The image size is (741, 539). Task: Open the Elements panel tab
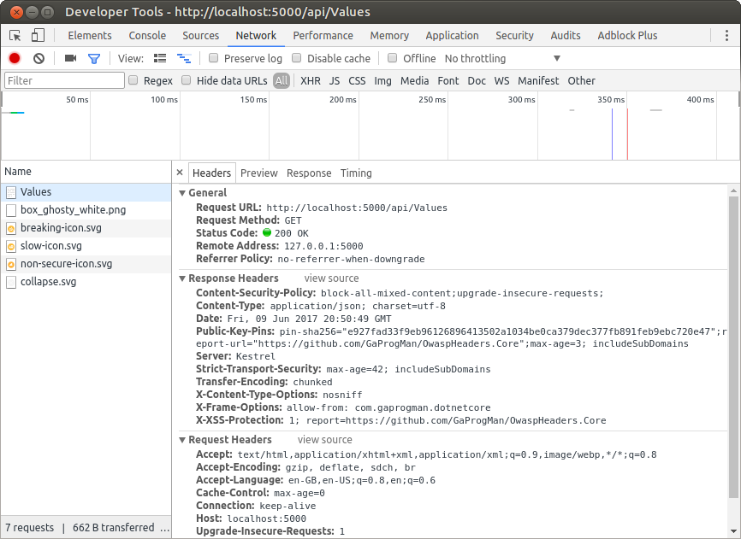click(90, 35)
